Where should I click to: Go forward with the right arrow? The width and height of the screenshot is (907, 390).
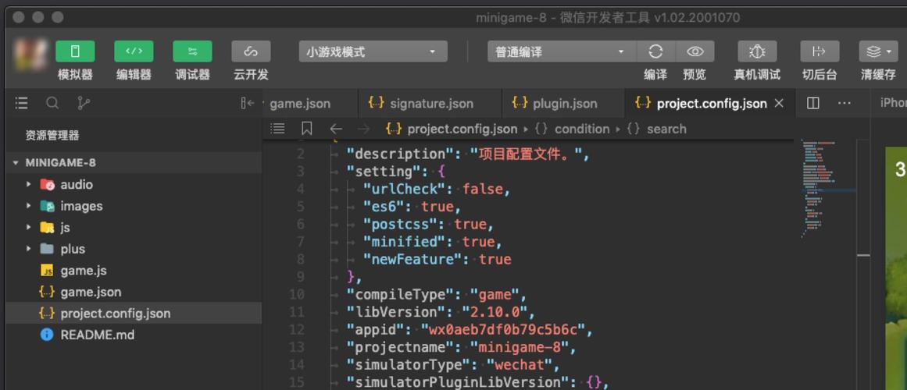[364, 129]
